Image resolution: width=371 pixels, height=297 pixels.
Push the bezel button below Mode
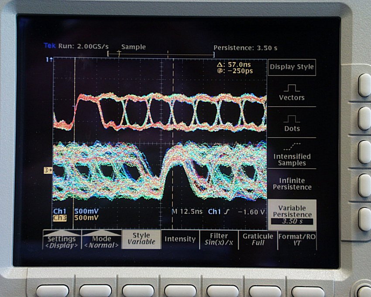coord(95,291)
